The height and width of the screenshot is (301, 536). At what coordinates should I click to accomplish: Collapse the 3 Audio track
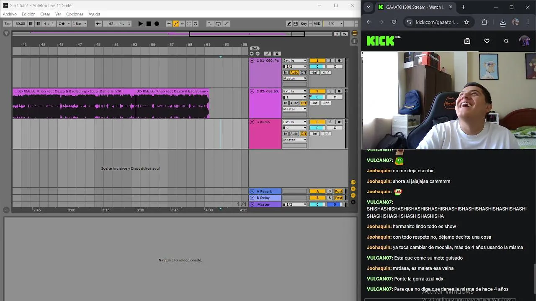[252, 122]
